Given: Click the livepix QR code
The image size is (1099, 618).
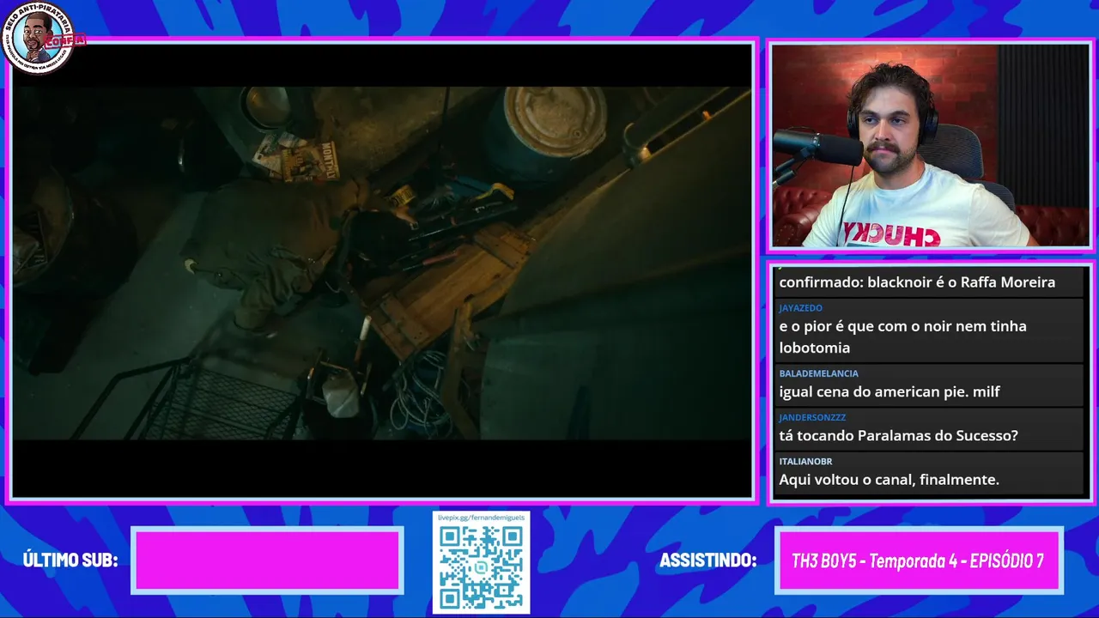Looking at the screenshot, I should (x=481, y=568).
